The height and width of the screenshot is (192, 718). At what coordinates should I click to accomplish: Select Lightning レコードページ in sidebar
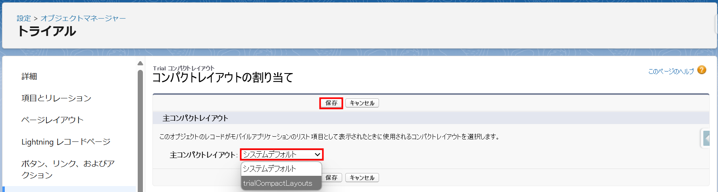click(x=66, y=142)
